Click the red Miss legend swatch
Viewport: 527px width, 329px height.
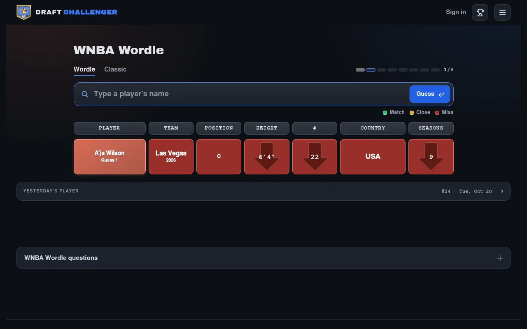[437, 113]
